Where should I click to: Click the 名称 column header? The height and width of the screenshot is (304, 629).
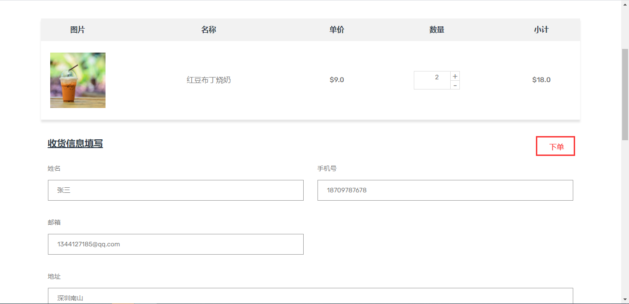coord(209,30)
